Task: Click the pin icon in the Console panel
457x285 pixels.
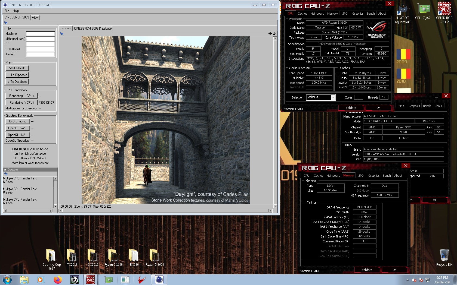Action: click(x=6, y=174)
